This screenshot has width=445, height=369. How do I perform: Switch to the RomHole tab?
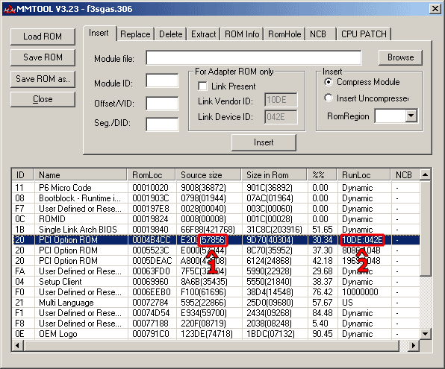click(284, 34)
